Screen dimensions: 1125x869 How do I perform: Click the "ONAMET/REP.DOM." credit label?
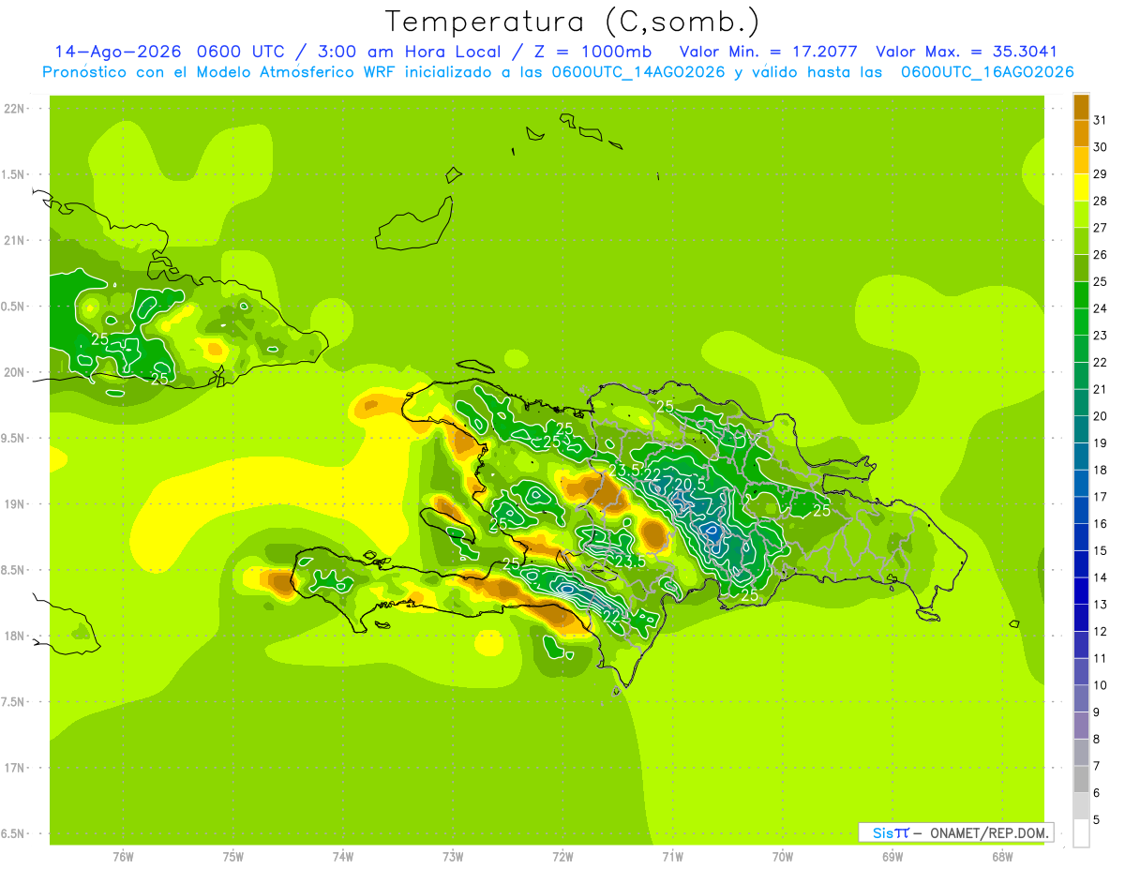pos(988,832)
